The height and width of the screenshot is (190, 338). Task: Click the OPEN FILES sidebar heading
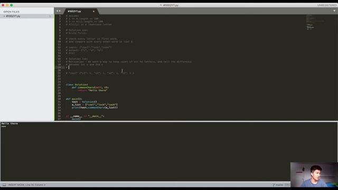pos(12,12)
